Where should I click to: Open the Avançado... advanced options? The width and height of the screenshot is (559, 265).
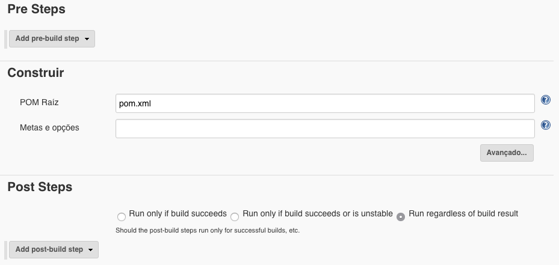point(507,153)
